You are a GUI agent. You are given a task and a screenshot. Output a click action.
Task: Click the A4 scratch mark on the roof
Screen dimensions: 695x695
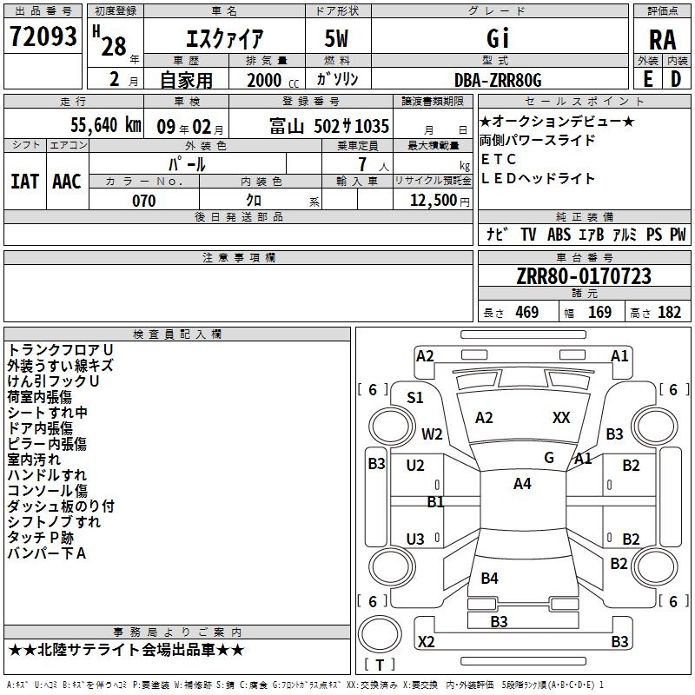[x=522, y=484]
